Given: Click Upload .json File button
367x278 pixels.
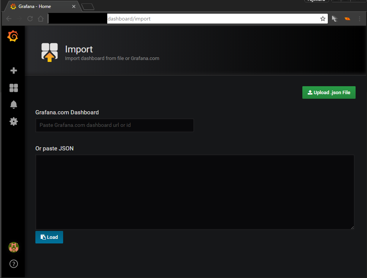Looking at the screenshot, I should (329, 92).
